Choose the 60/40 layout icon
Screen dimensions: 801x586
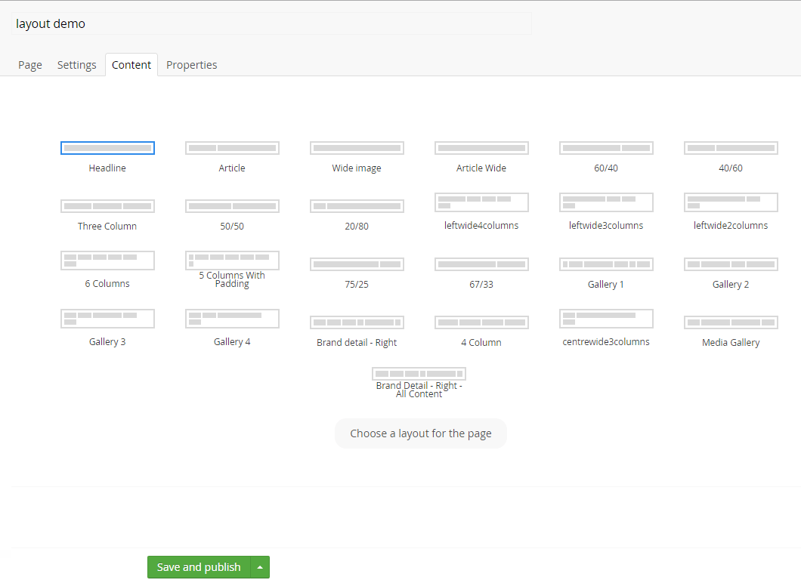click(606, 148)
